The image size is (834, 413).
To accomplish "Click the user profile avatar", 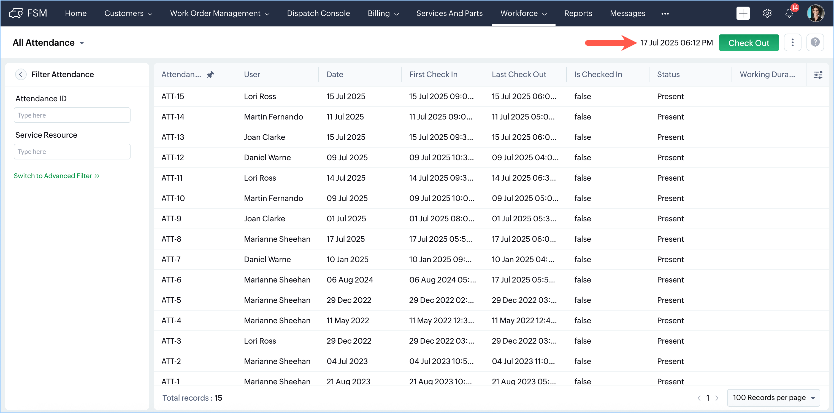I will point(815,13).
